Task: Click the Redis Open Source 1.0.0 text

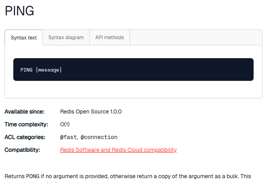Action: (91, 112)
